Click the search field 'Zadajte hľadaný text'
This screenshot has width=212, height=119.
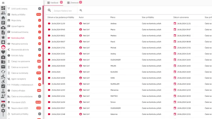tap(64, 11)
